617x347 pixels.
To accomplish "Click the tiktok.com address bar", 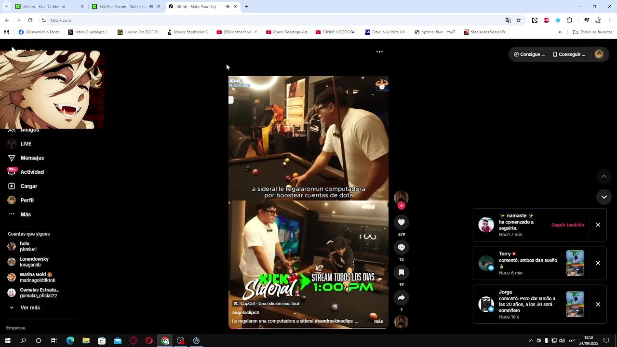I will (270, 20).
